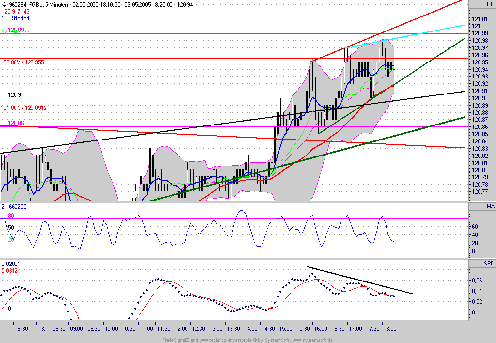Click the 15:30 time axis marker

303,329
